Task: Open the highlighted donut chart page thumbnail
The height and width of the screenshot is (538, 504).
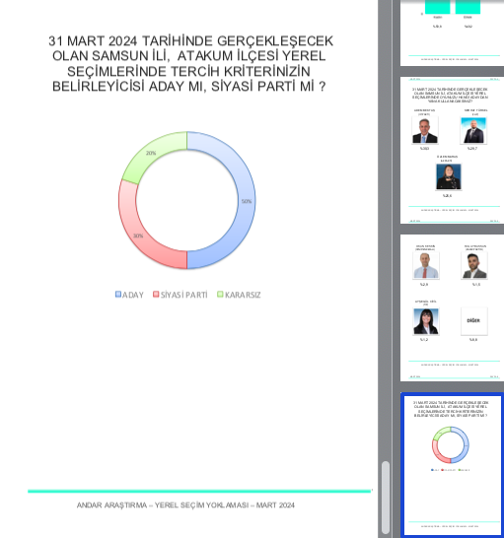Action: pos(452,464)
